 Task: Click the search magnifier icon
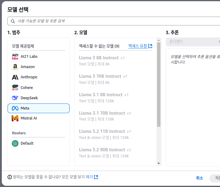(x=13, y=21)
